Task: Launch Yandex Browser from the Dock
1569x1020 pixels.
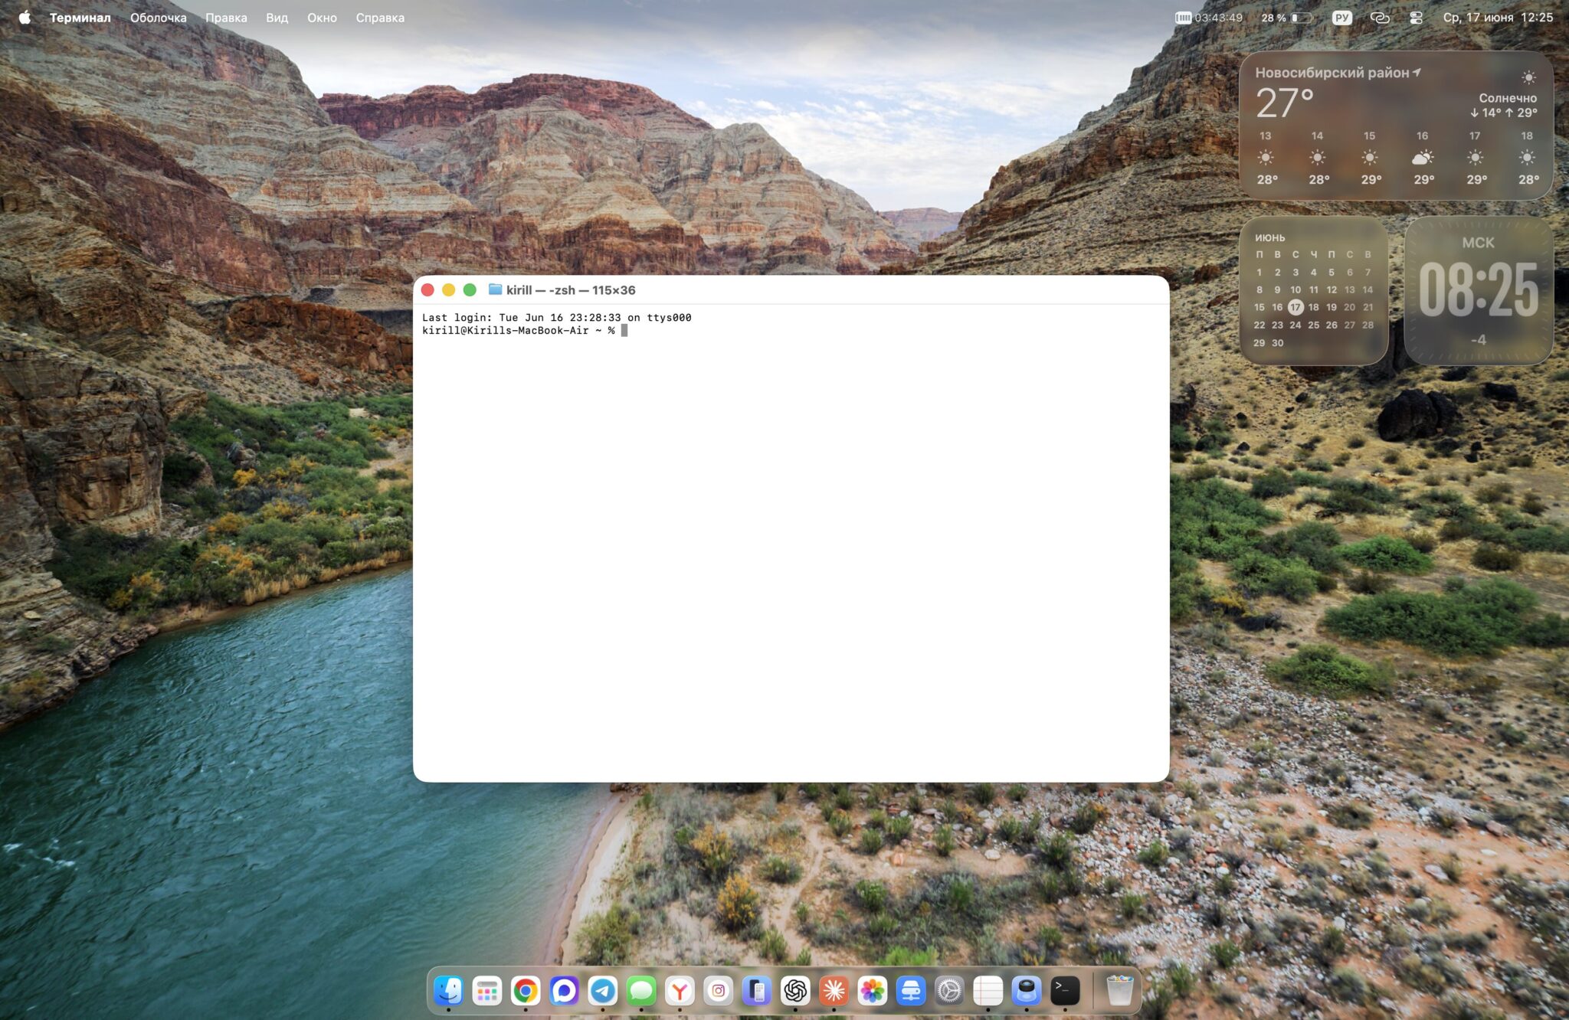Action: 680,991
